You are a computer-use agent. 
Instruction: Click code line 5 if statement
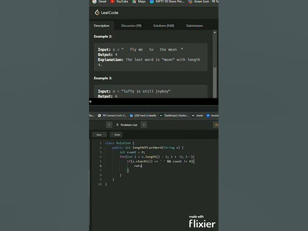(x=161, y=161)
